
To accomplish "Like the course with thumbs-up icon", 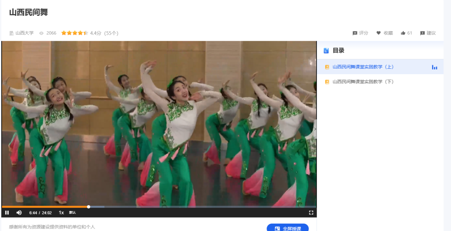I will (403, 33).
